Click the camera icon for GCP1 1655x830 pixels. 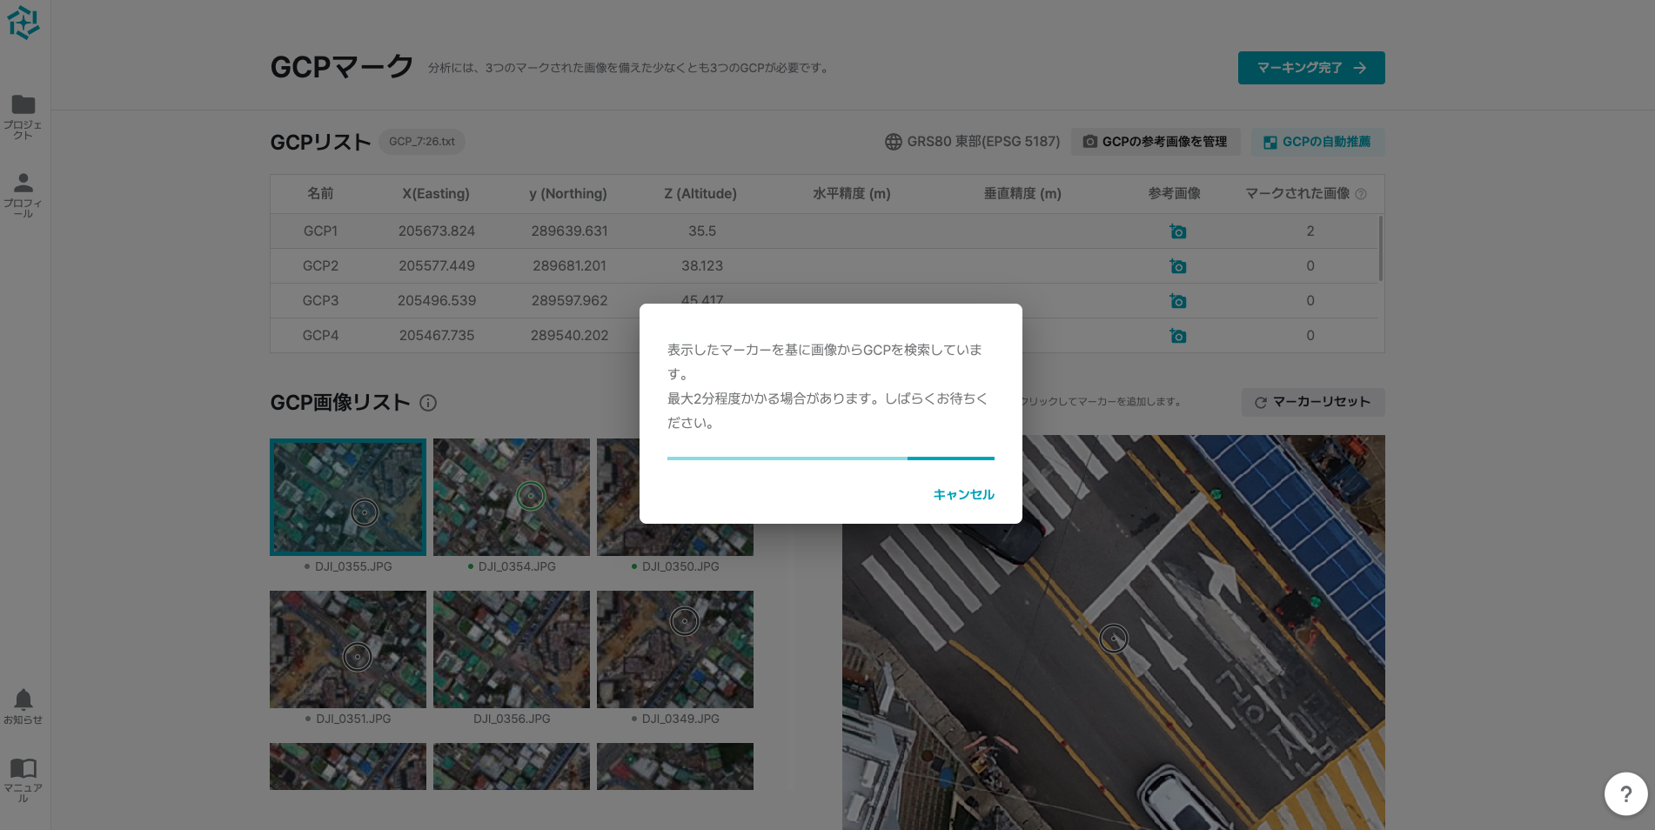(x=1177, y=231)
